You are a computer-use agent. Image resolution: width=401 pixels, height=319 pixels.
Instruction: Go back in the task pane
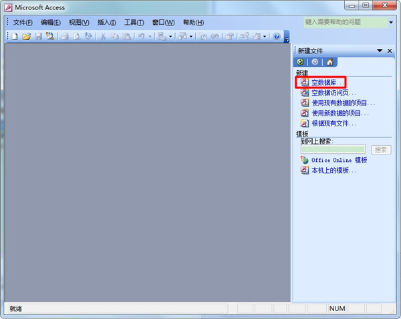(x=300, y=62)
